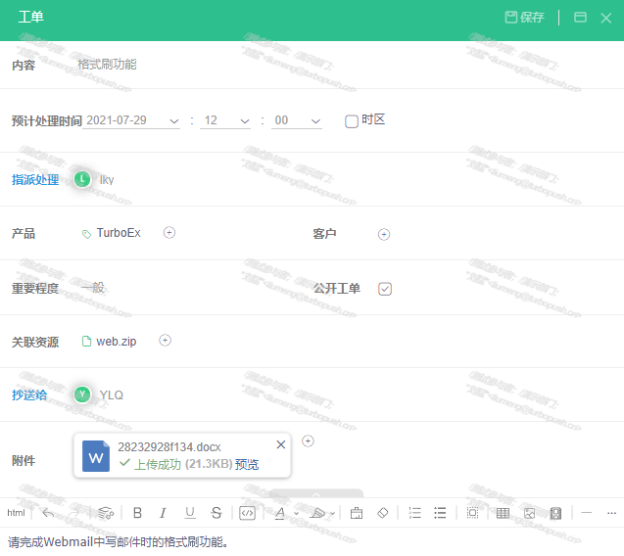This screenshot has width=624, height=556.
Task: Switch editor to html mode
Action: (x=16, y=513)
